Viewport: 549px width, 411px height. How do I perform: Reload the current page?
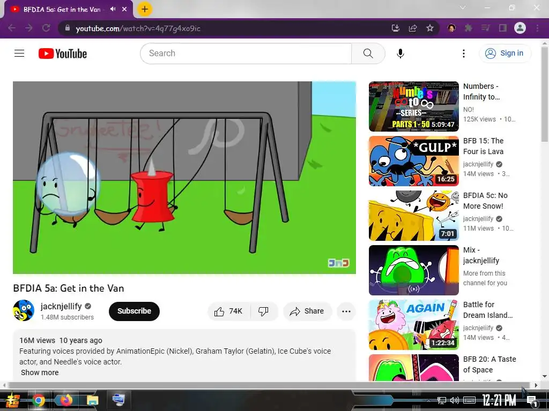click(46, 28)
